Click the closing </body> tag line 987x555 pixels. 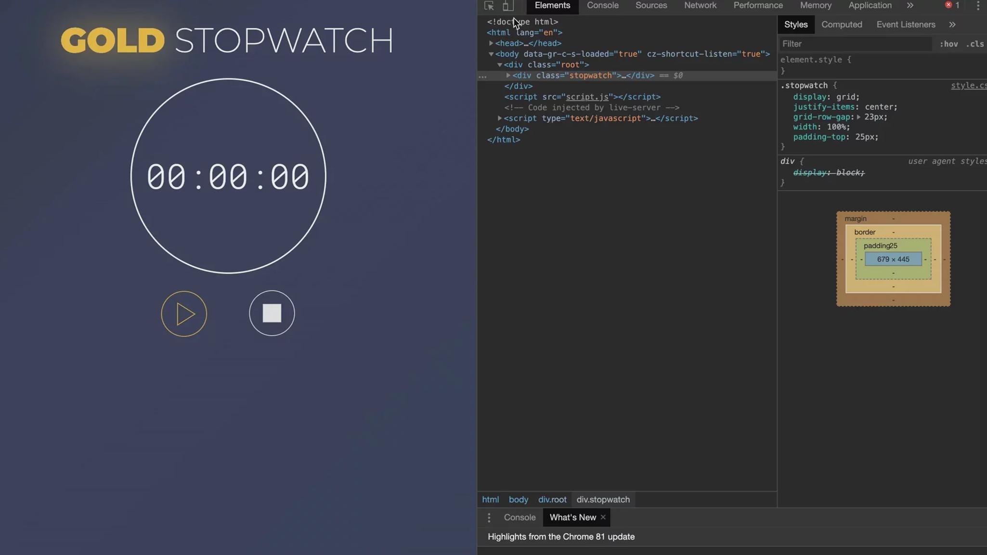[x=512, y=129]
